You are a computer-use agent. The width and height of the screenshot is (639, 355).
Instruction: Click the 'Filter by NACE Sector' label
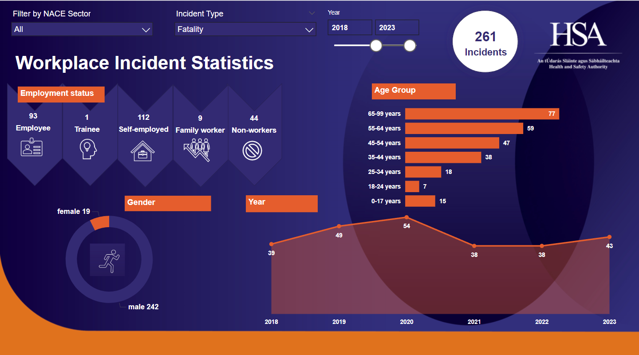[x=51, y=14]
